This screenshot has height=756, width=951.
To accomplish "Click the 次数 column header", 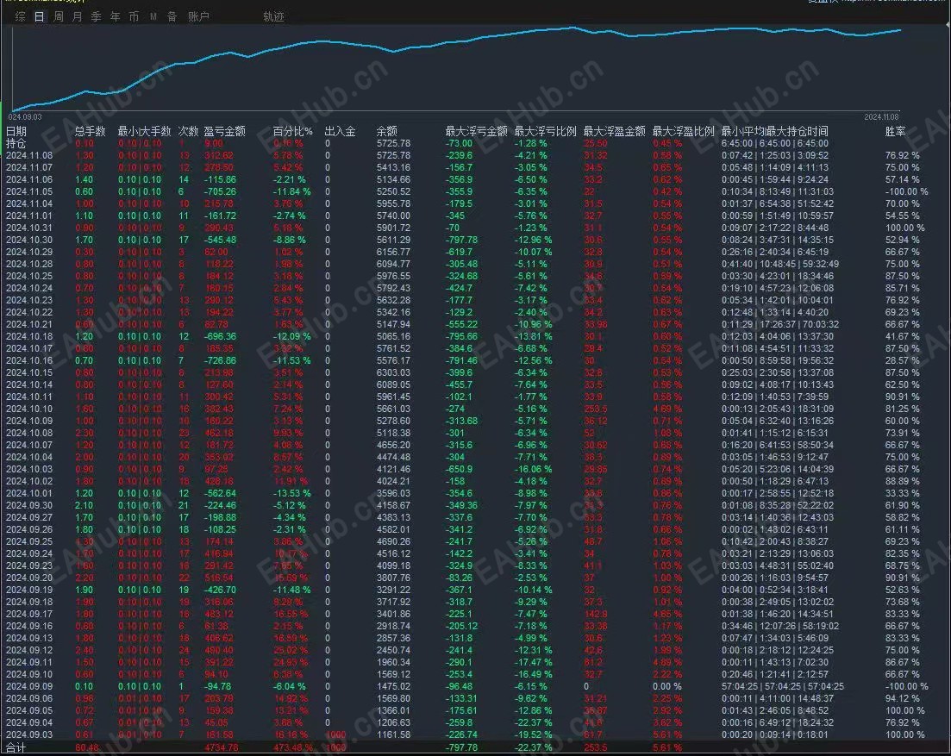I will click(188, 131).
